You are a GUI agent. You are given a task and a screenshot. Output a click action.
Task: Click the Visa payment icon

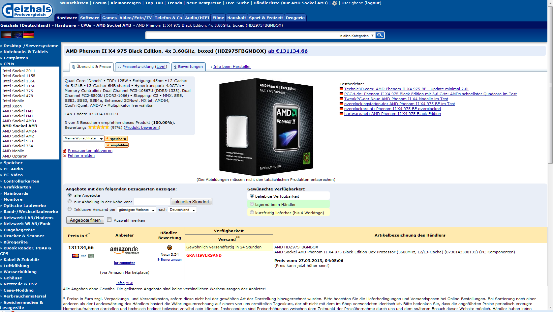point(83,256)
